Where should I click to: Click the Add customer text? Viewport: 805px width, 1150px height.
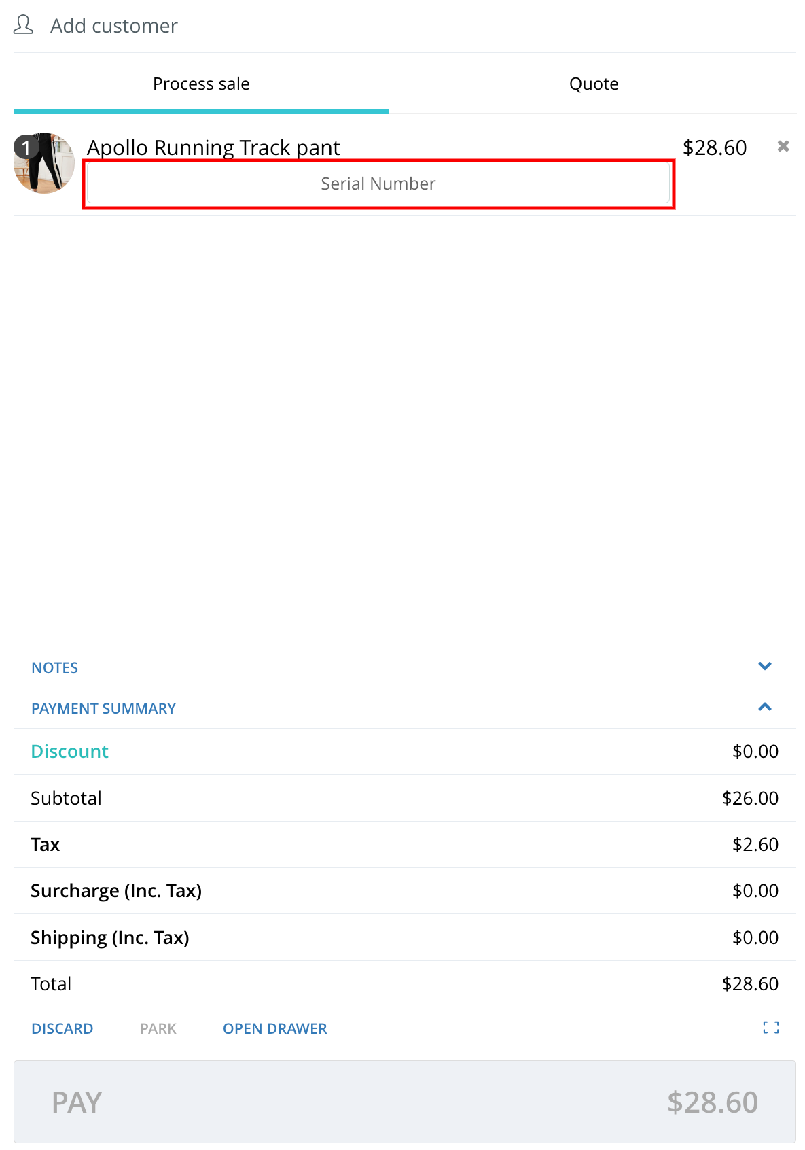tap(113, 26)
